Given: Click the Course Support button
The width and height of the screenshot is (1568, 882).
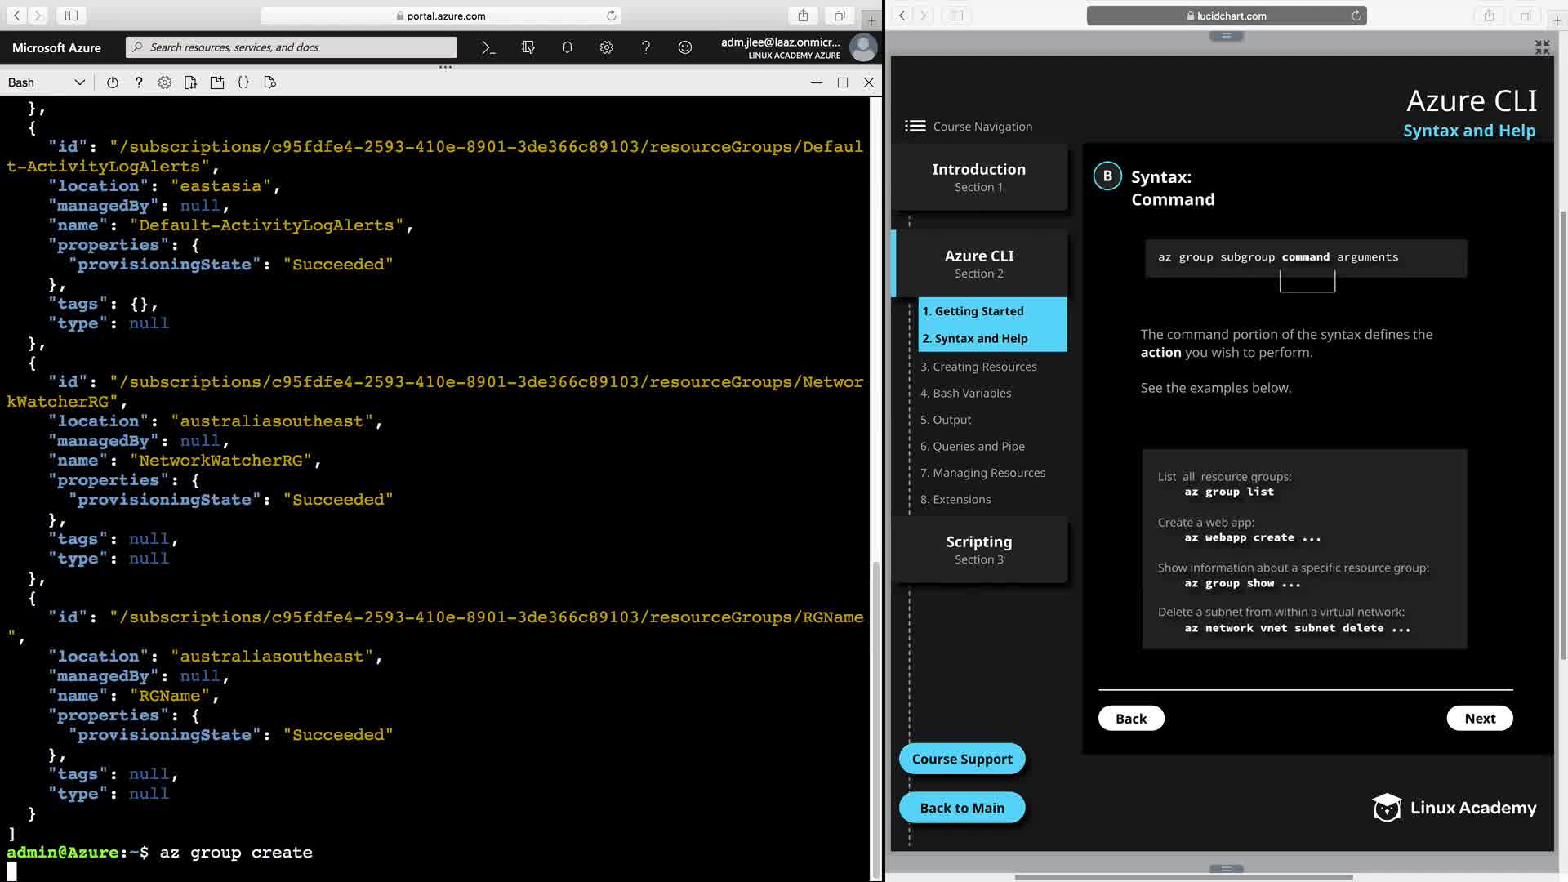Looking at the screenshot, I should point(962,759).
